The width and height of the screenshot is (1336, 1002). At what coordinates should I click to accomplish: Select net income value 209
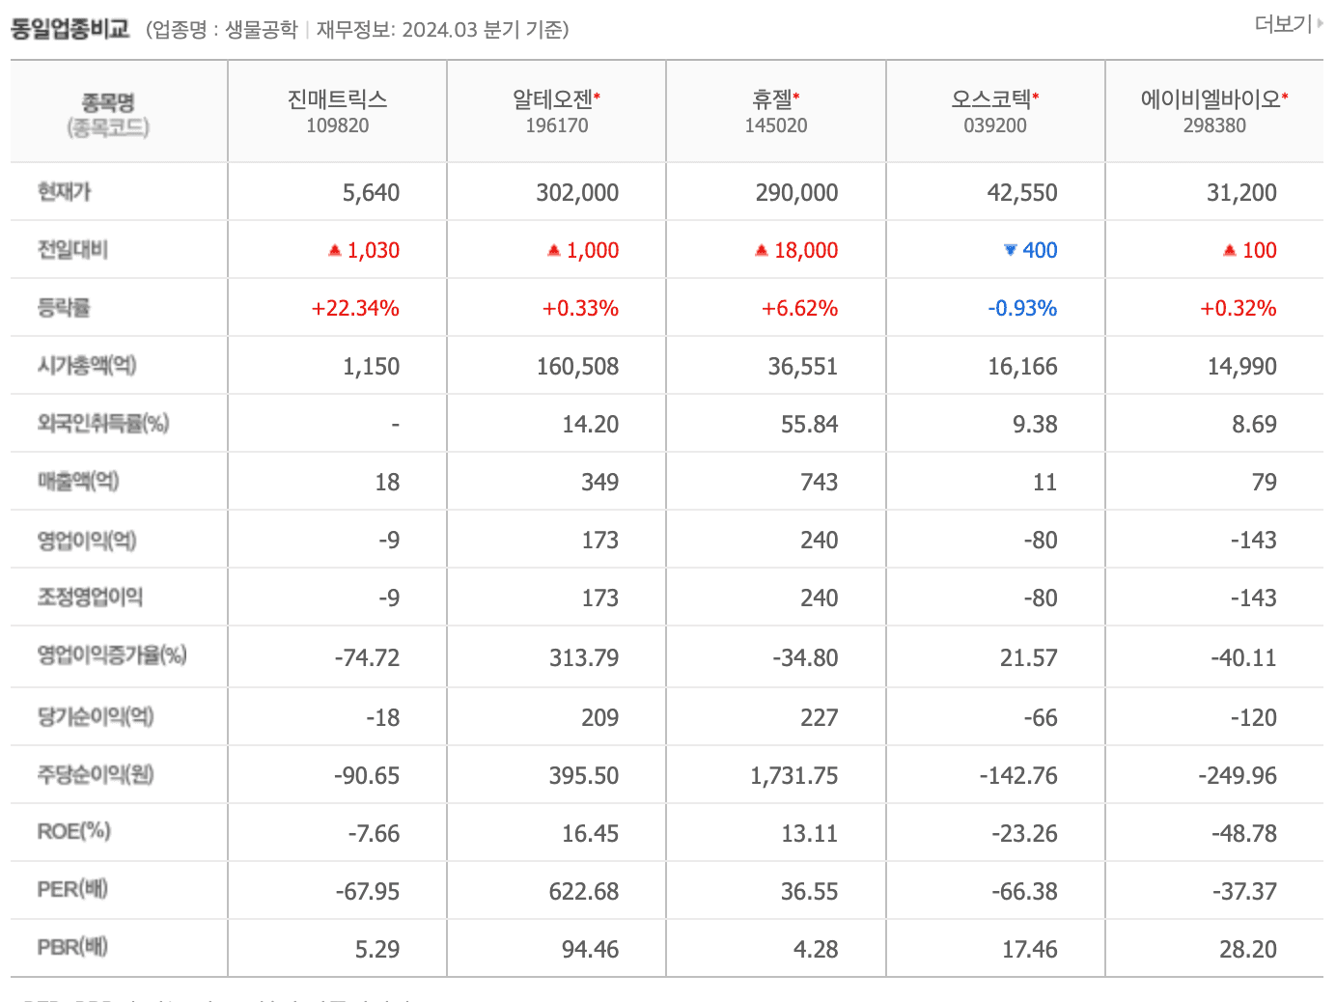click(x=599, y=718)
